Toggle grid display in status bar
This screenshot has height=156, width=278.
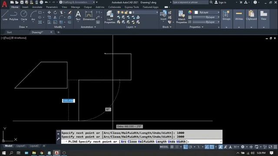(x=172, y=147)
